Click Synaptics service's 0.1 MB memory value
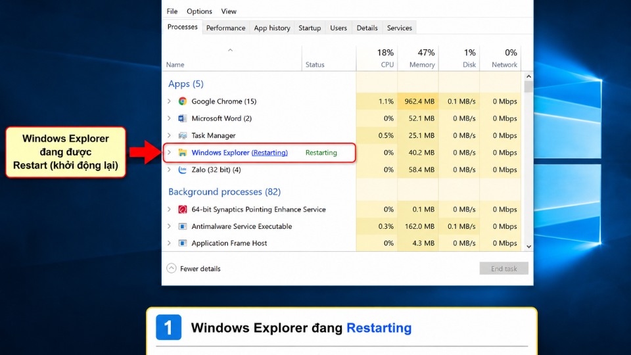The height and width of the screenshot is (355, 631). [x=423, y=209]
